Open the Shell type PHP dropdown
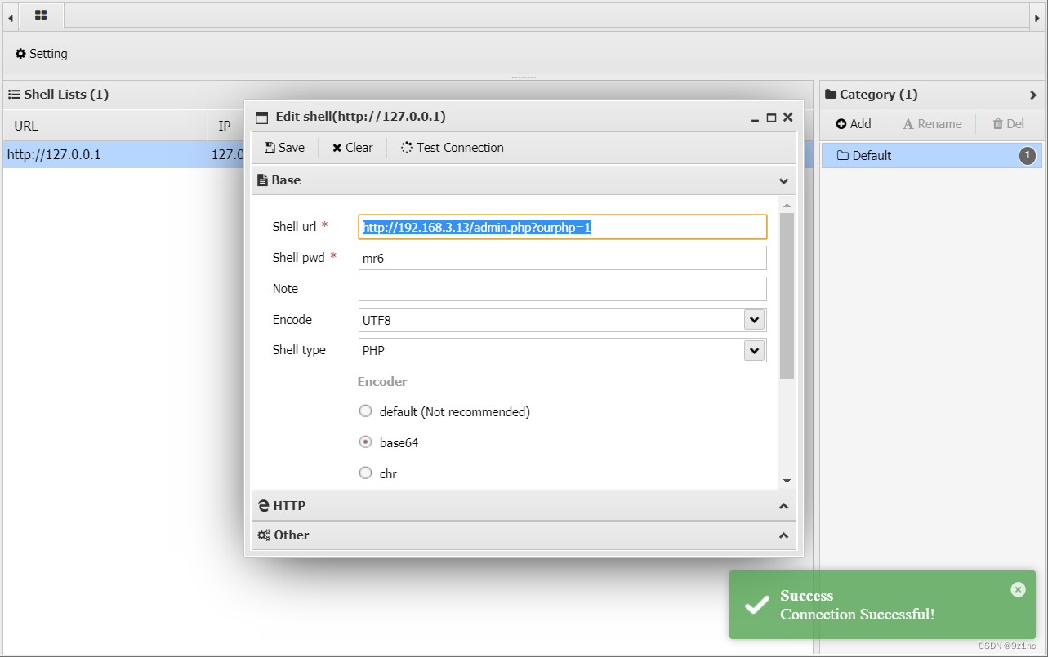This screenshot has height=657, width=1048. (x=754, y=350)
